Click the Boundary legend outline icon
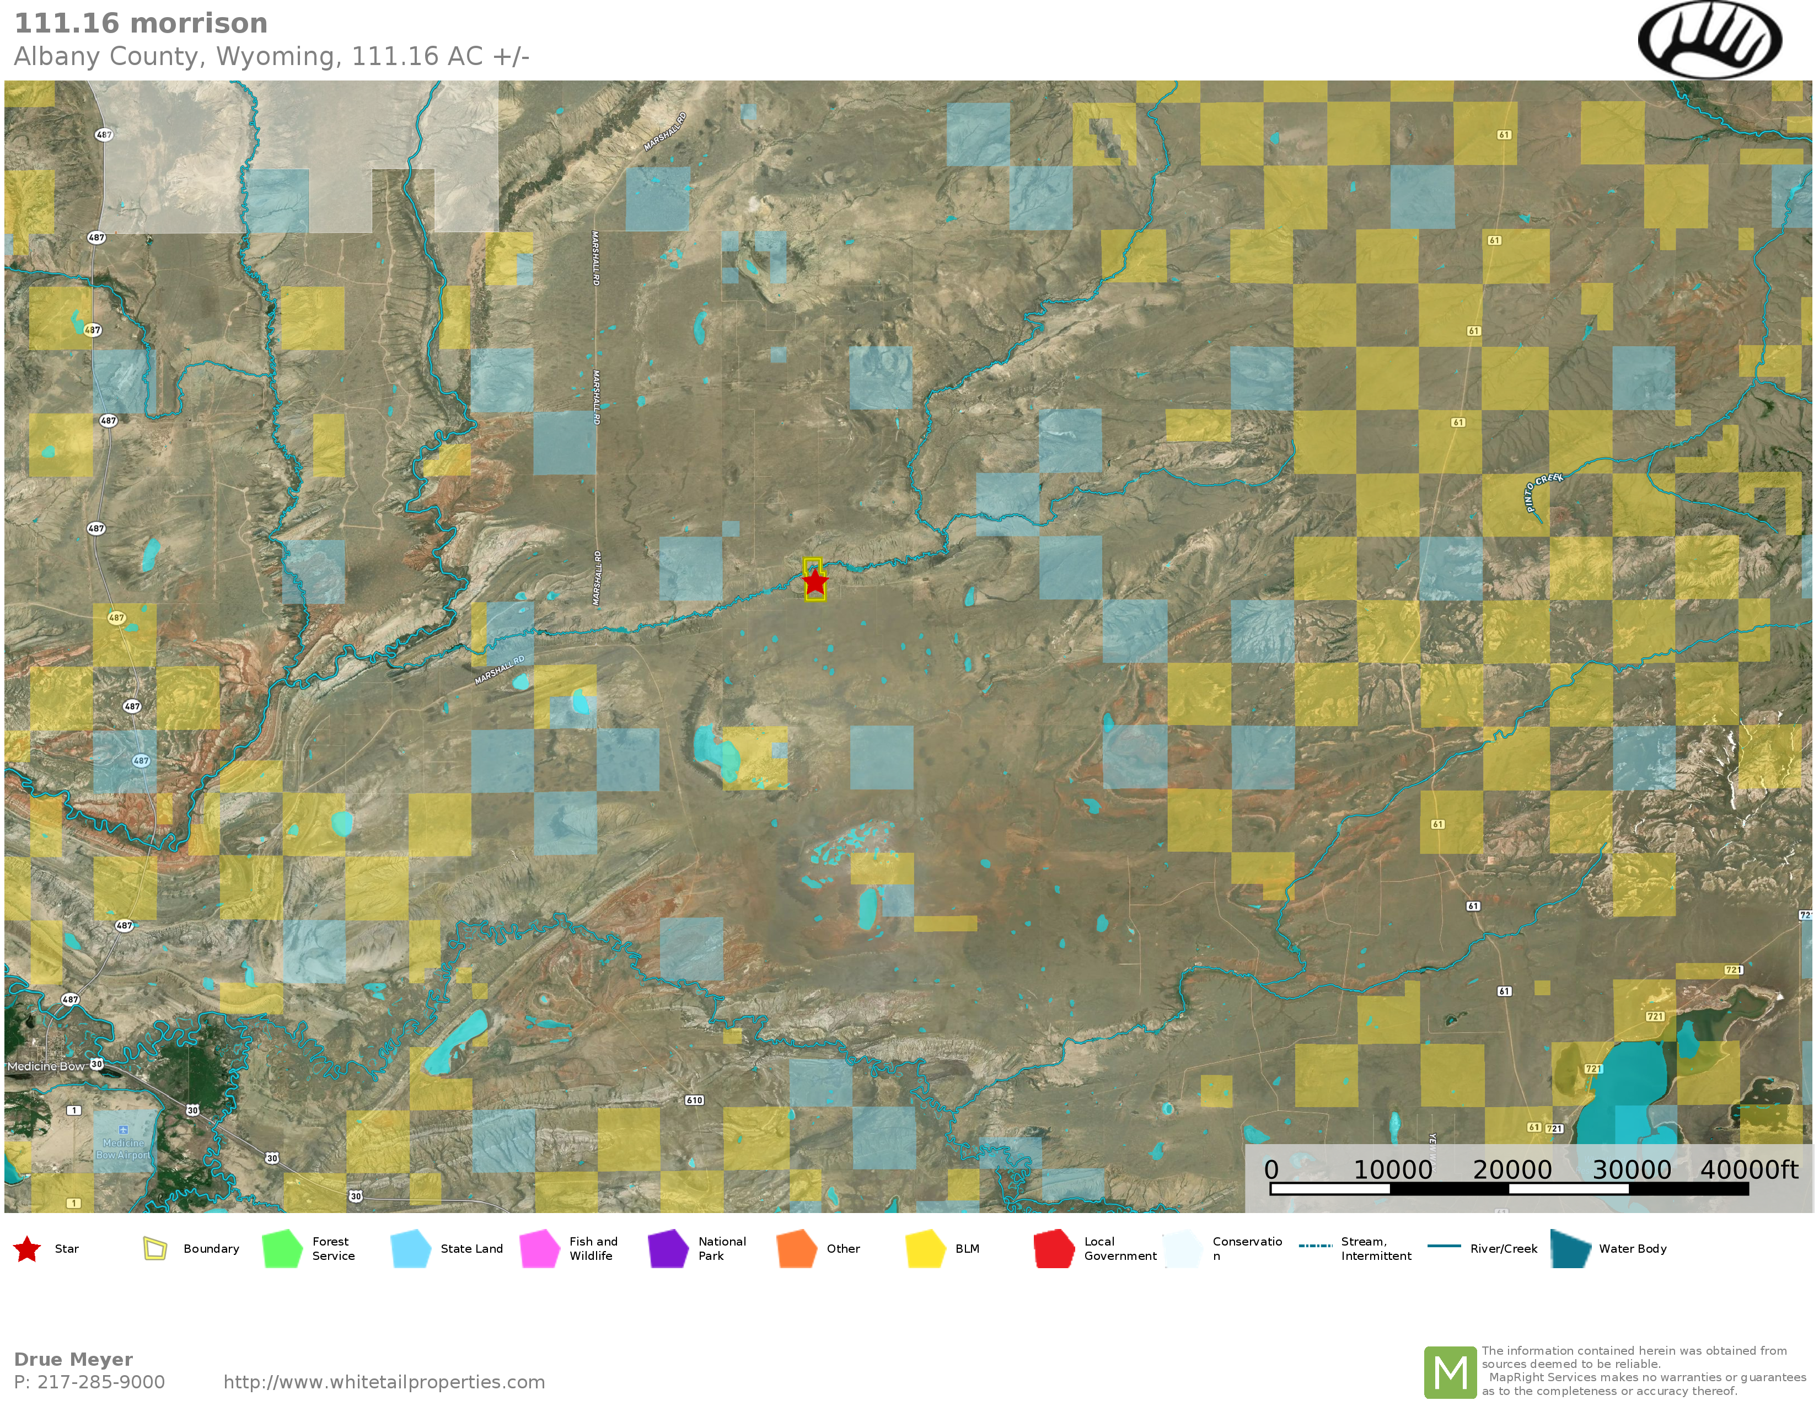This screenshot has width=1819, height=1406. pos(155,1248)
